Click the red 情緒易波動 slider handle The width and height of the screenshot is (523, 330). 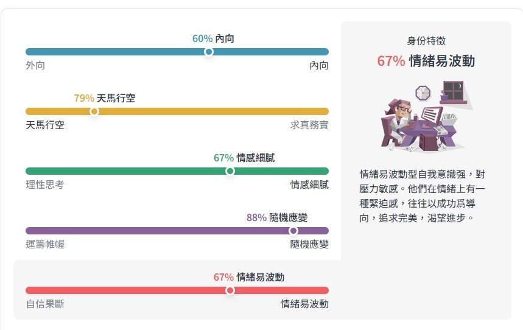(x=230, y=290)
